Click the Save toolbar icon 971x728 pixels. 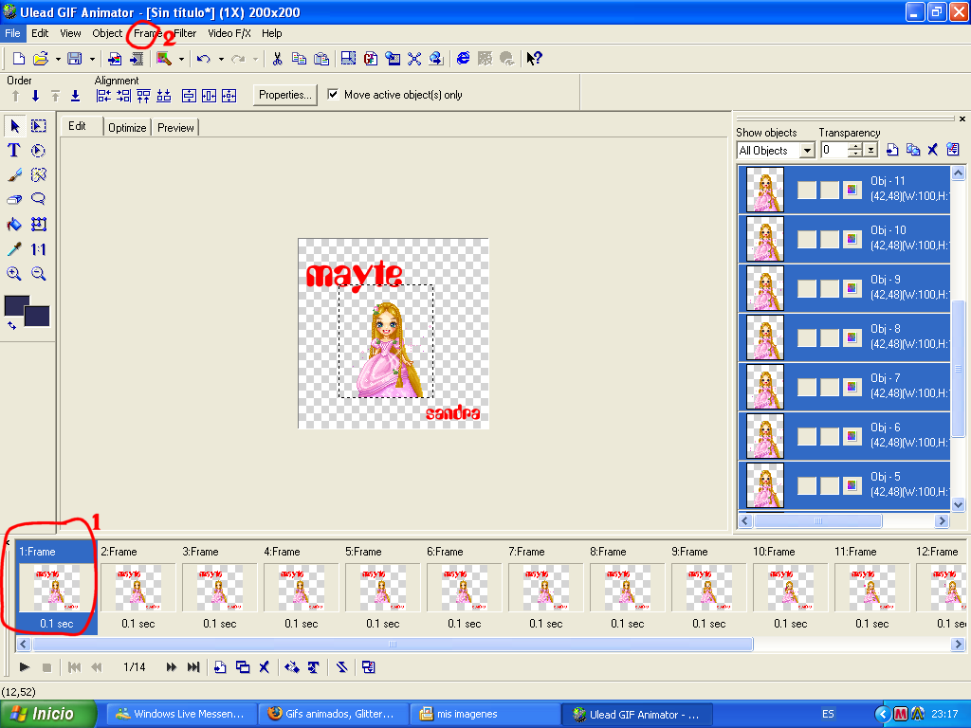[x=75, y=59]
